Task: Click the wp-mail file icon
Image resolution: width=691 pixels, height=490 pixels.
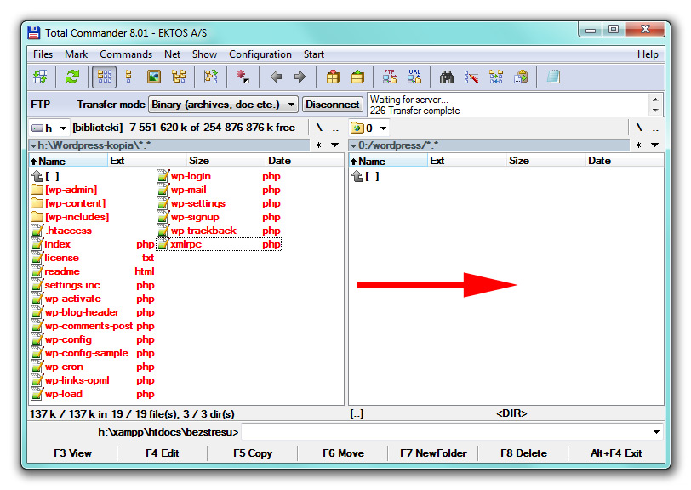Action: click(x=163, y=190)
